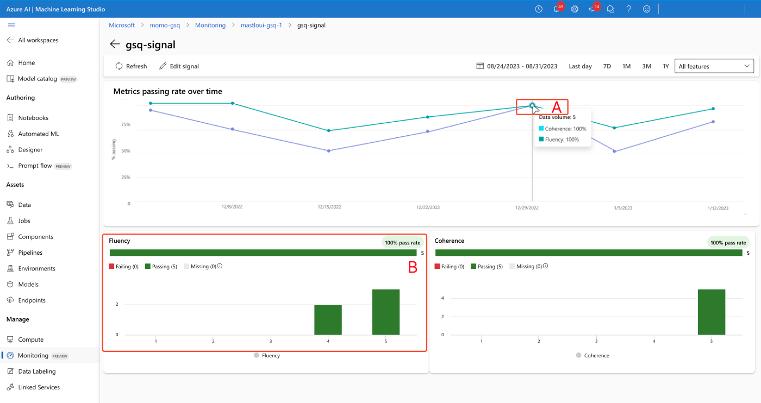Click the back arrow beside gsq-signal
Screen dimensions: 761x403
(115, 45)
